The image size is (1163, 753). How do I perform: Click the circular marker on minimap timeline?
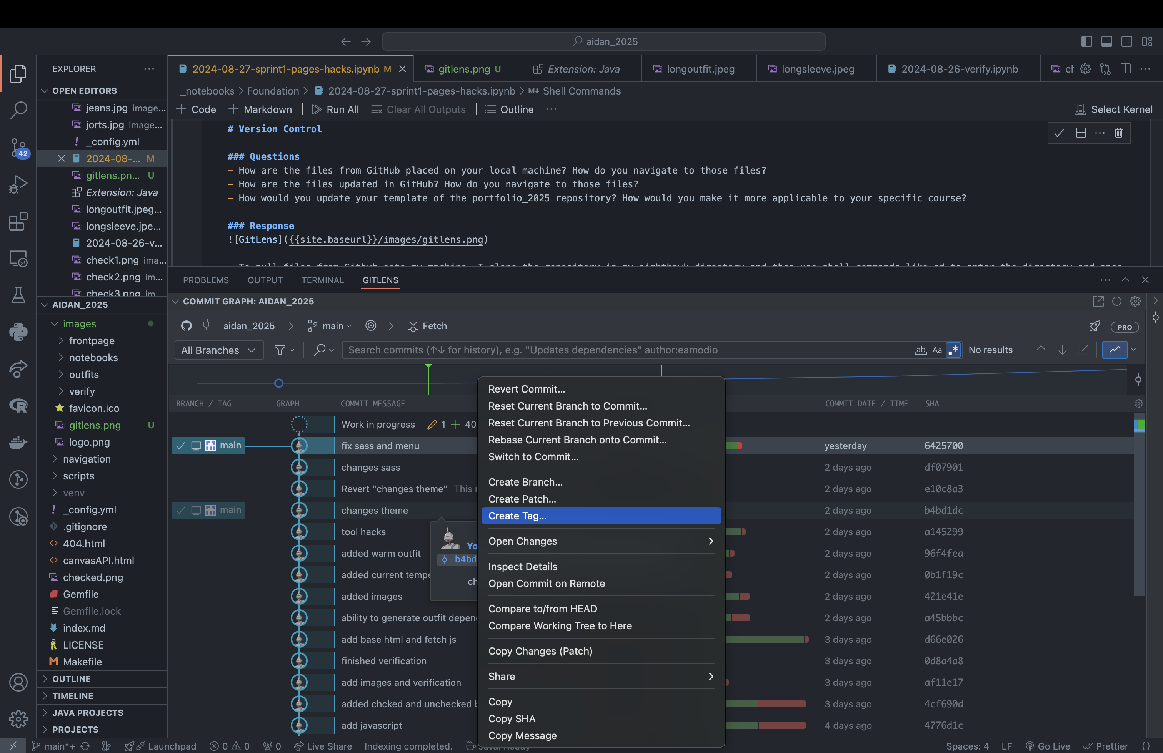point(278,383)
